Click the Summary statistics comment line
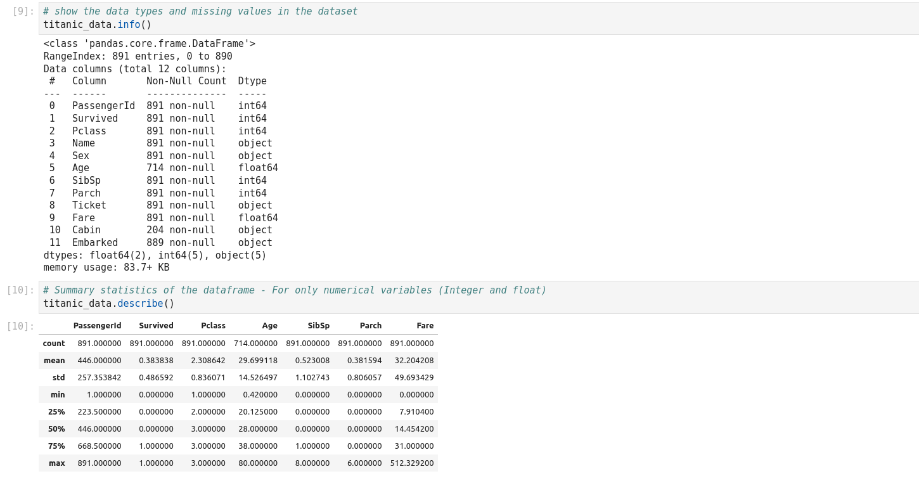Image resolution: width=919 pixels, height=483 pixels. pos(294,290)
